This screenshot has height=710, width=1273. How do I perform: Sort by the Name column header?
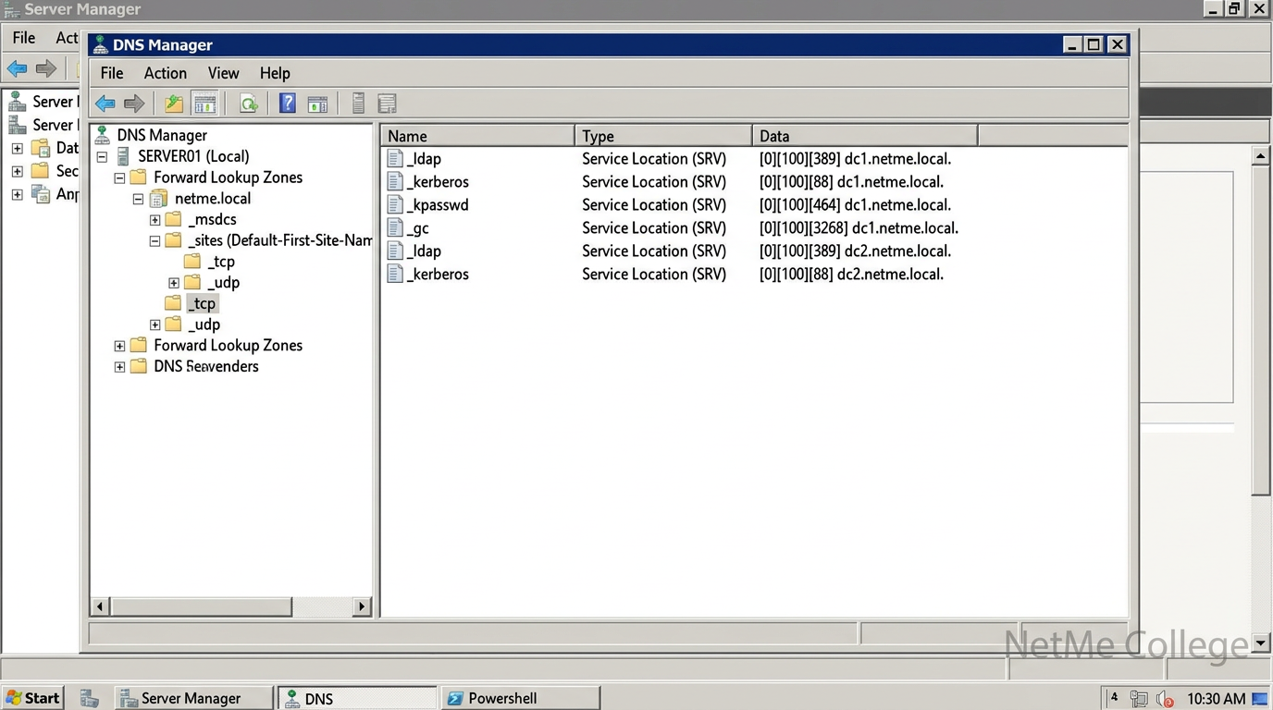(x=477, y=136)
